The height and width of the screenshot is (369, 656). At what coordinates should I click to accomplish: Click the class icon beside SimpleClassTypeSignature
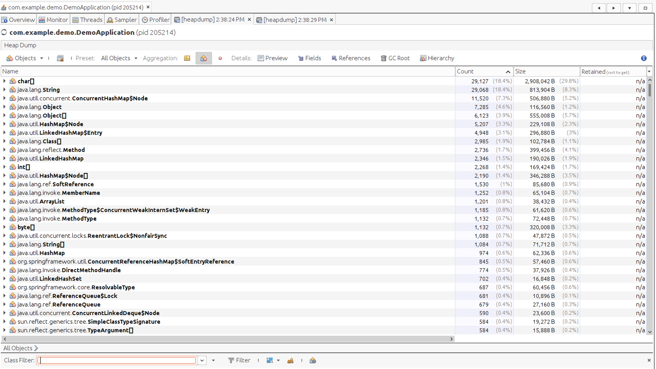(x=13, y=322)
